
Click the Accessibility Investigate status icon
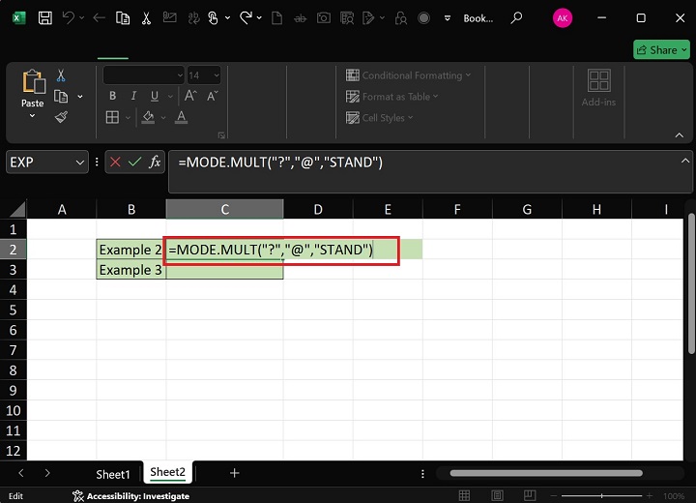[78, 496]
